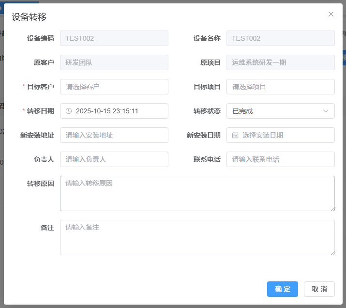Open the 目标项目 project selector
Viewport: 346px width, 308px height.
pyautogui.click(x=280, y=87)
